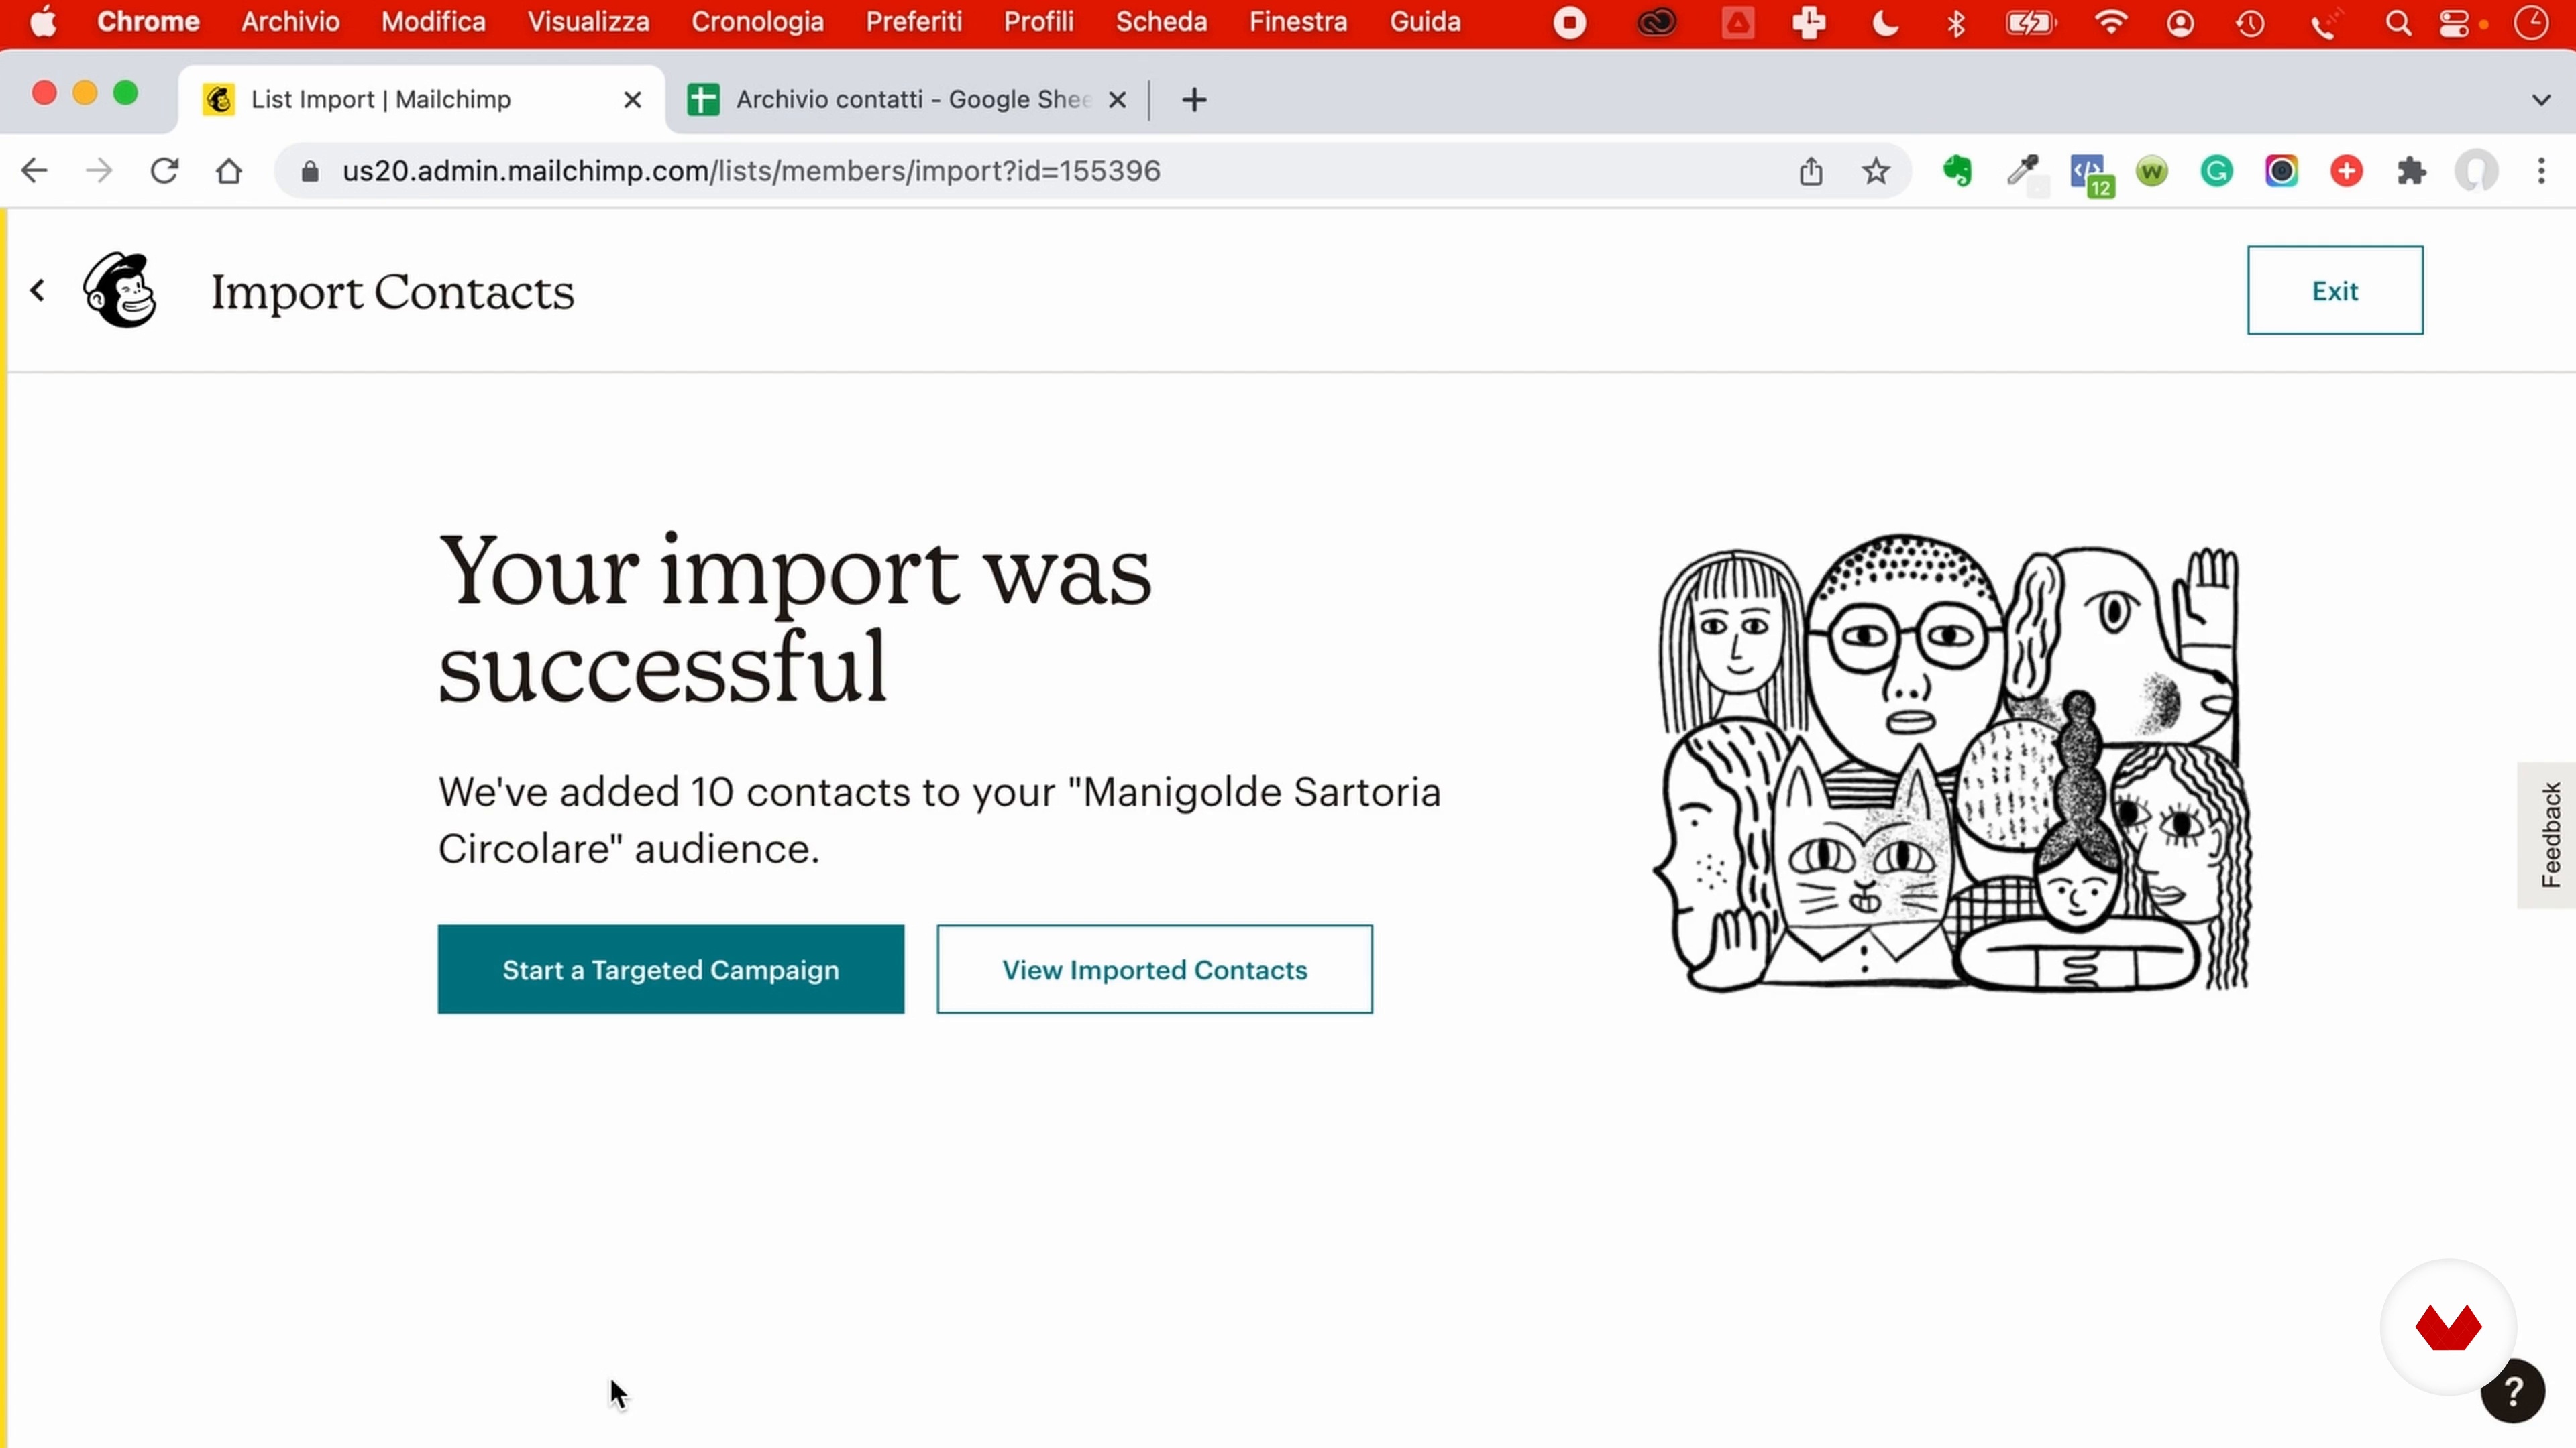Open the Visualizza menu
The height and width of the screenshot is (1448, 2576).
(588, 22)
